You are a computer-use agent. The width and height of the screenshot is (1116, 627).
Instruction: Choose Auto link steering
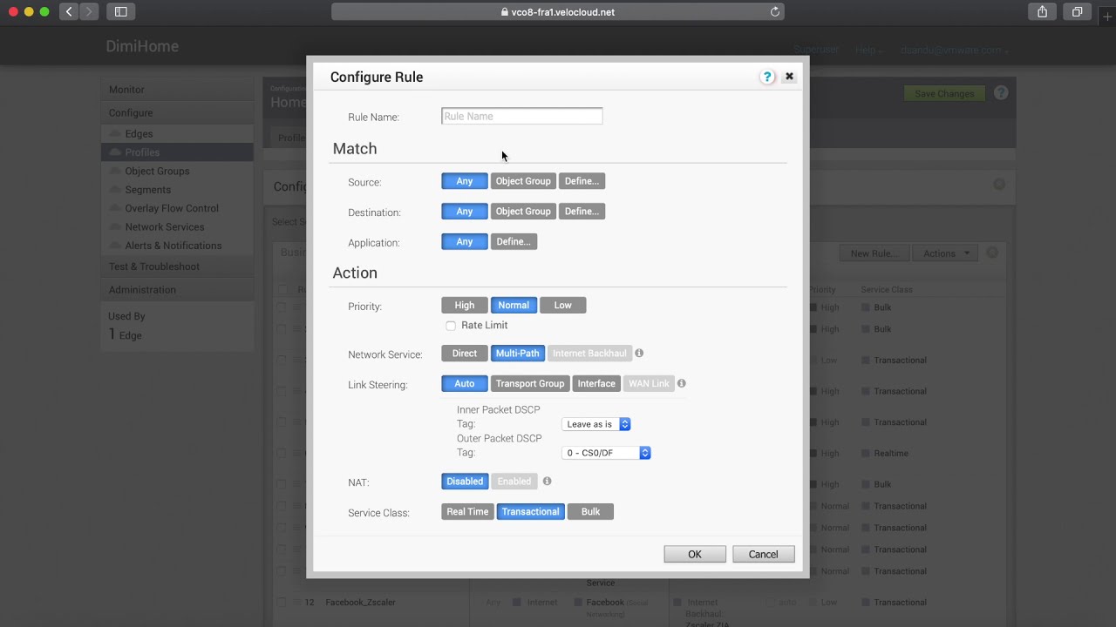click(x=465, y=384)
